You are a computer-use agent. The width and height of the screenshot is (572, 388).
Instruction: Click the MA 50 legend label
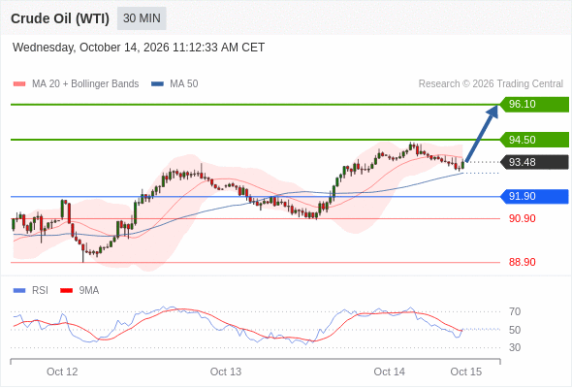[184, 84]
